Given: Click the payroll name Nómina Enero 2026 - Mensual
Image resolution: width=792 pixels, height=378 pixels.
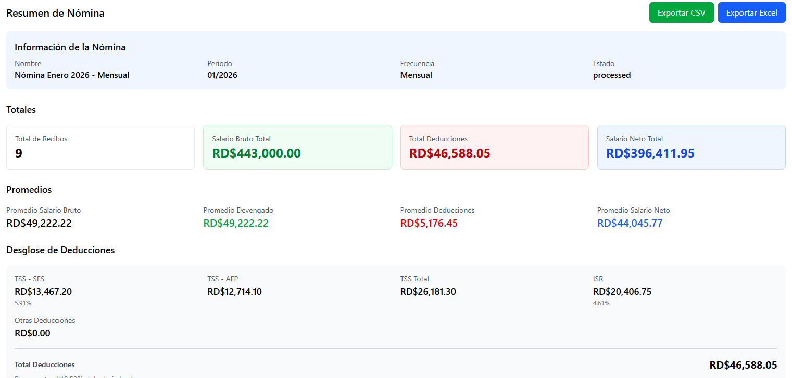Looking at the screenshot, I should point(72,75).
